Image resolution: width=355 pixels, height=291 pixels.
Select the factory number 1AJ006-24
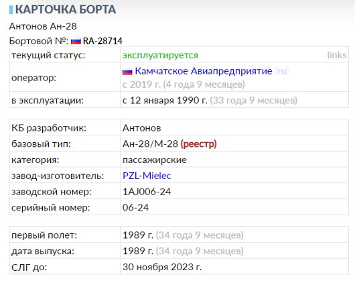tap(147, 192)
